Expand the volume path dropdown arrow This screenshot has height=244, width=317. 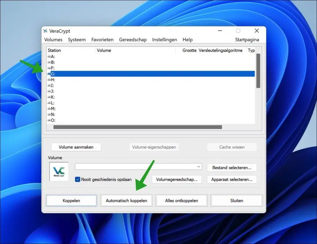(199, 167)
